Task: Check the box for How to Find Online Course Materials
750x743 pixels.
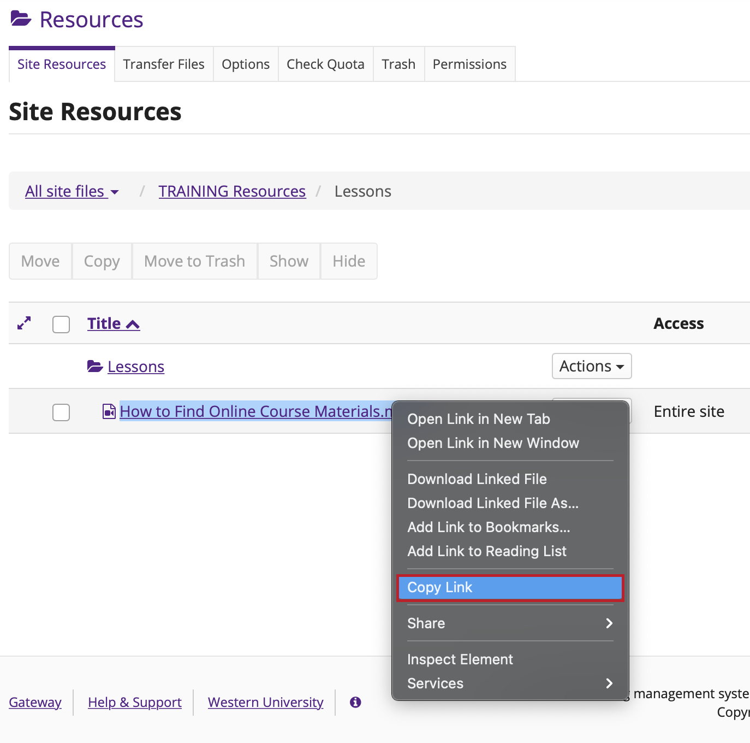Action: (x=61, y=412)
